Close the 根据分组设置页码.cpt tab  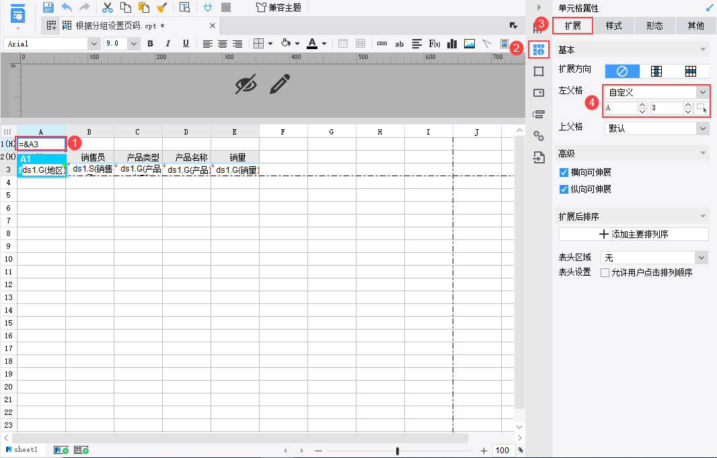(212, 26)
